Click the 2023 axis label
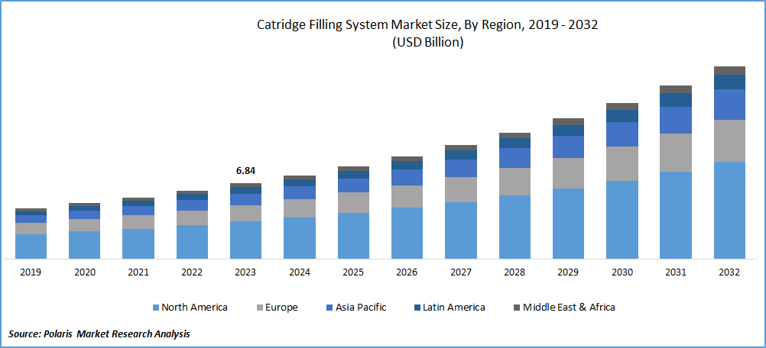This screenshot has width=766, height=348. pyautogui.click(x=245, y=273)
